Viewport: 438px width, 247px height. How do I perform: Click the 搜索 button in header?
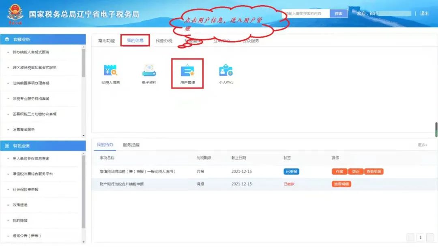pos(339,13)
